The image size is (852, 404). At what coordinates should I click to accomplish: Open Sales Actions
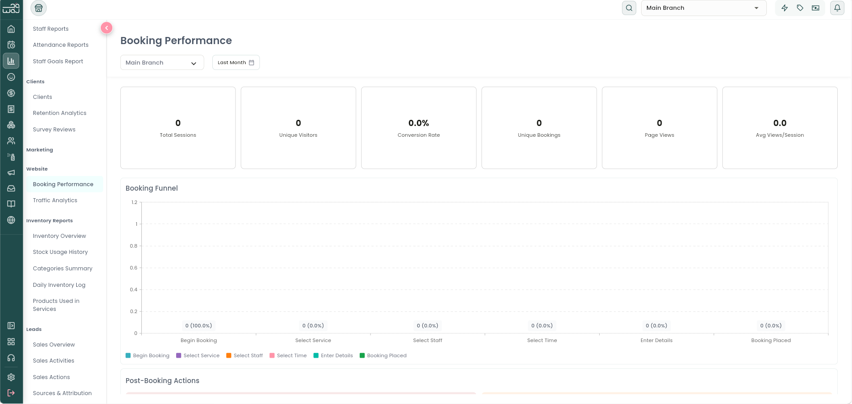pos(51,377)
